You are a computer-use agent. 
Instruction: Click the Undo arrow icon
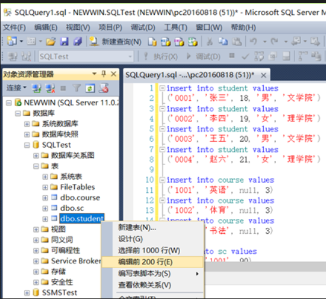(x=253, y=42)
